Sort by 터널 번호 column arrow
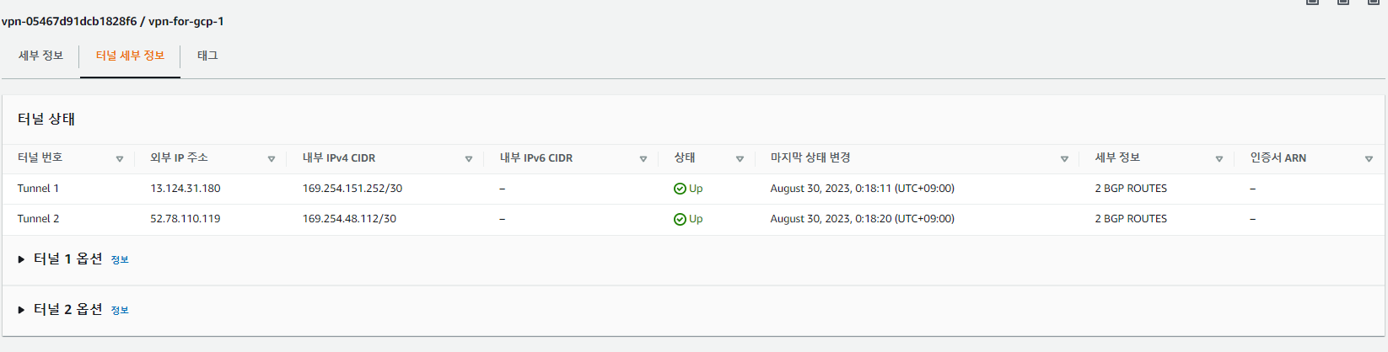Image resolution: width=1388 pixels, height=352 pixels. coord(120,159)
